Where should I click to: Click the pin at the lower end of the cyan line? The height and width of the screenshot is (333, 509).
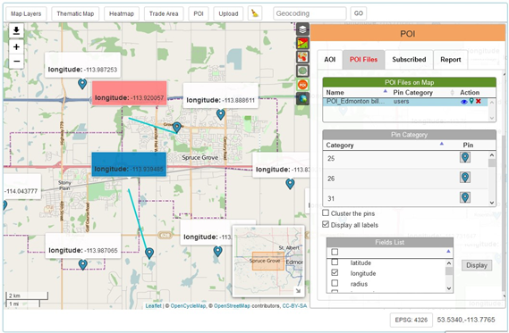(149, 253)
